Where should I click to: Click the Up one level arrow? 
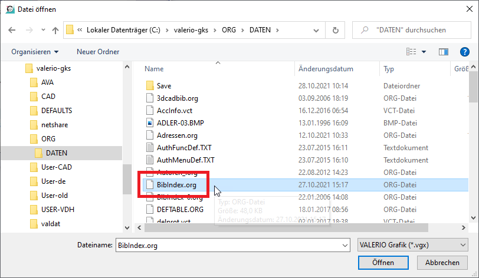tap(55, 29)
